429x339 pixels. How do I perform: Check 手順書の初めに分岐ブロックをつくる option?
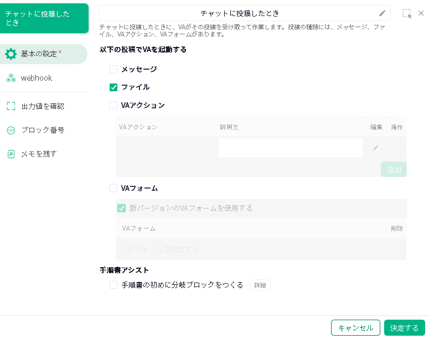click(x=113, y=285)
